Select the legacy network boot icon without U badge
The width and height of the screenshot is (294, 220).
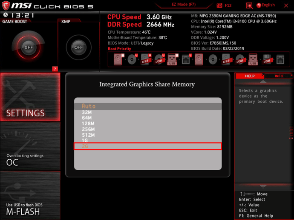coord(280,59)
